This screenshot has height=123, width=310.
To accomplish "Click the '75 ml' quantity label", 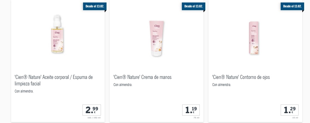I will coord(196,118).
